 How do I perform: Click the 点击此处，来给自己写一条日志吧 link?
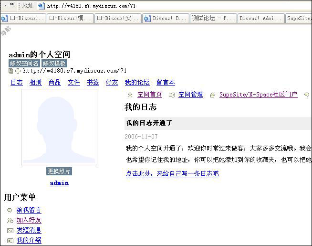(x=172, y=173)
